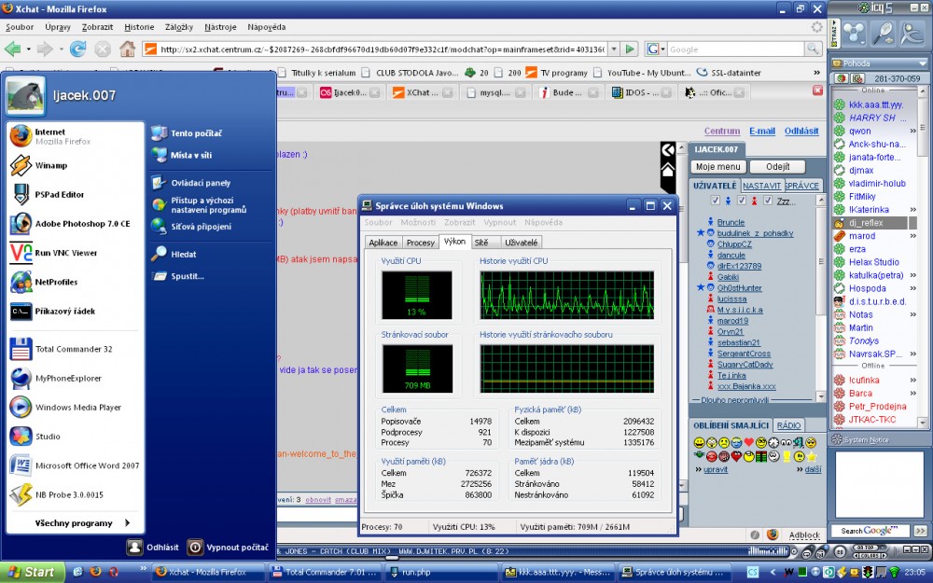The image size is (933, 583).
Task: Open Winamp from the Start menu
Action: click(50, 165)
